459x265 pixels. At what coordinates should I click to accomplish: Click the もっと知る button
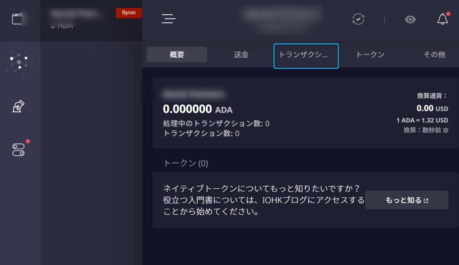[x=407, y=200]
